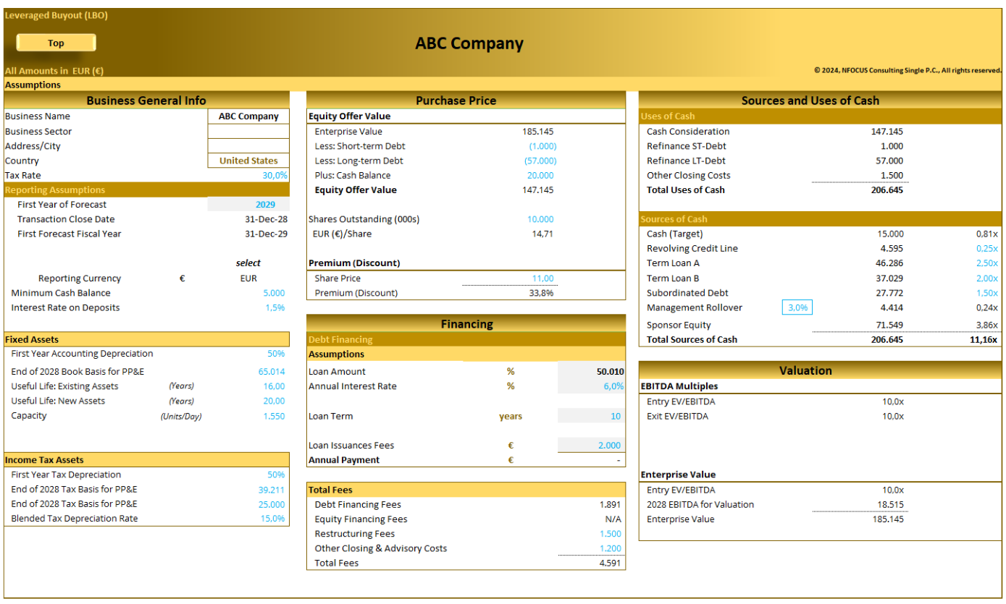
Task: Select the Premium (Discount) value 33,8%
Action: click(542, 293)
